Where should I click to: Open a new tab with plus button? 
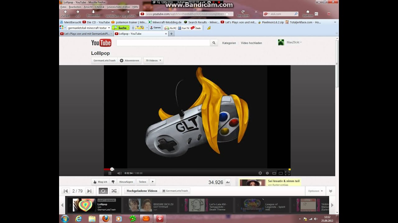click(171, 34)
